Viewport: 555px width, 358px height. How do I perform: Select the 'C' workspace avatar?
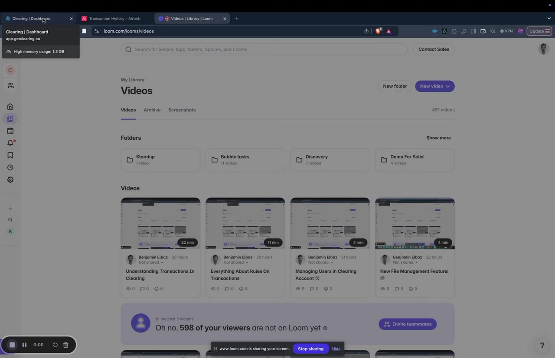pyautogui.click(x=10, y=70)
